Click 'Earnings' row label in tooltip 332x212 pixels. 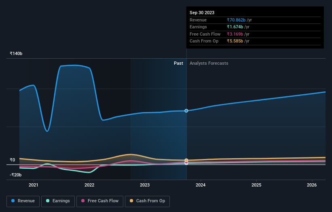[198, 27]
